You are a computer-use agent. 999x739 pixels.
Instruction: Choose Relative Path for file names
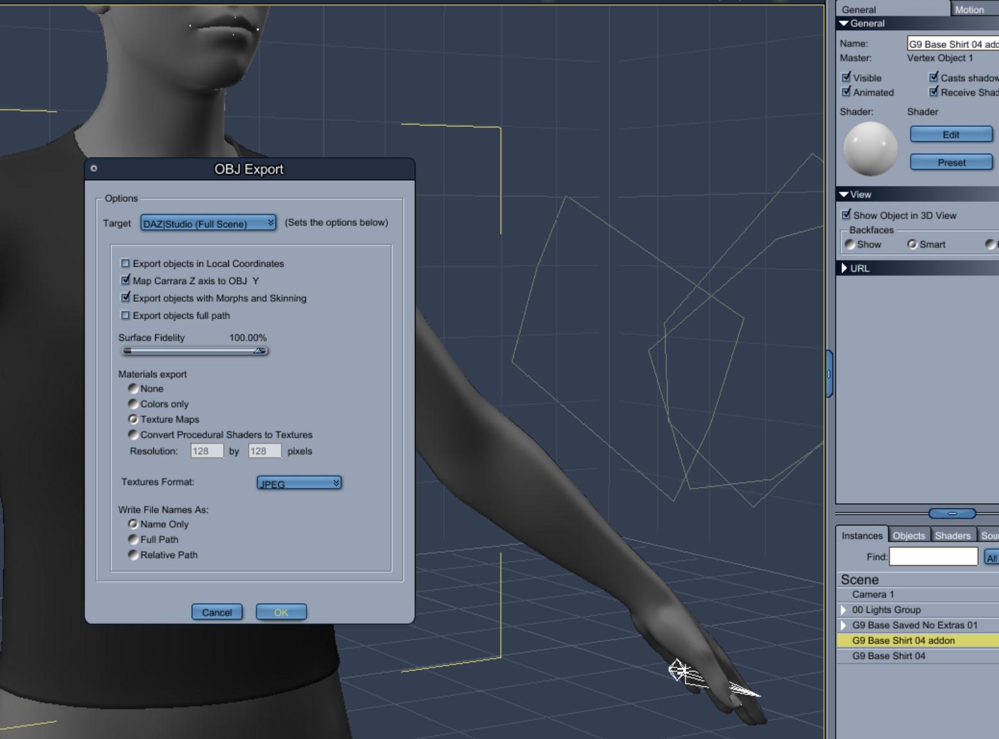[x=133, y=555]
